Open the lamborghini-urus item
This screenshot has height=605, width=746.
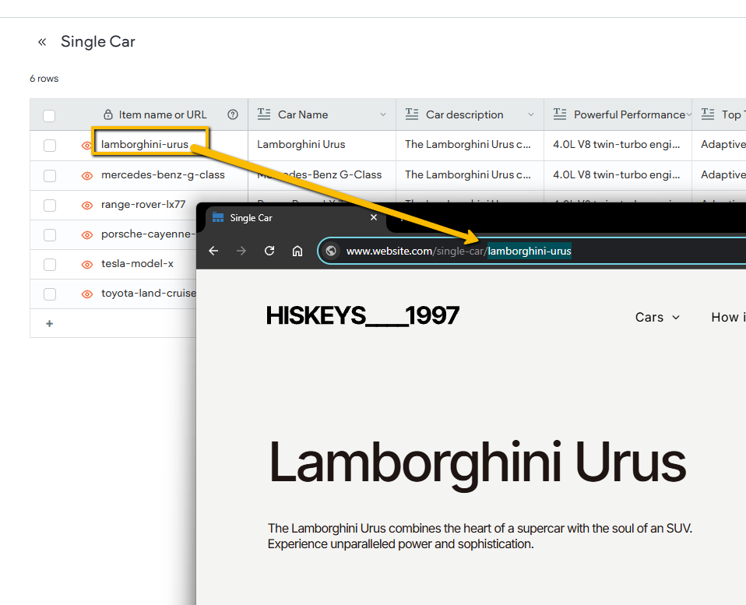[x=145, y=144]
